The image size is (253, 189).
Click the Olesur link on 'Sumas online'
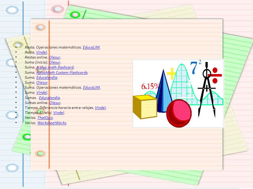pos(55,103)
